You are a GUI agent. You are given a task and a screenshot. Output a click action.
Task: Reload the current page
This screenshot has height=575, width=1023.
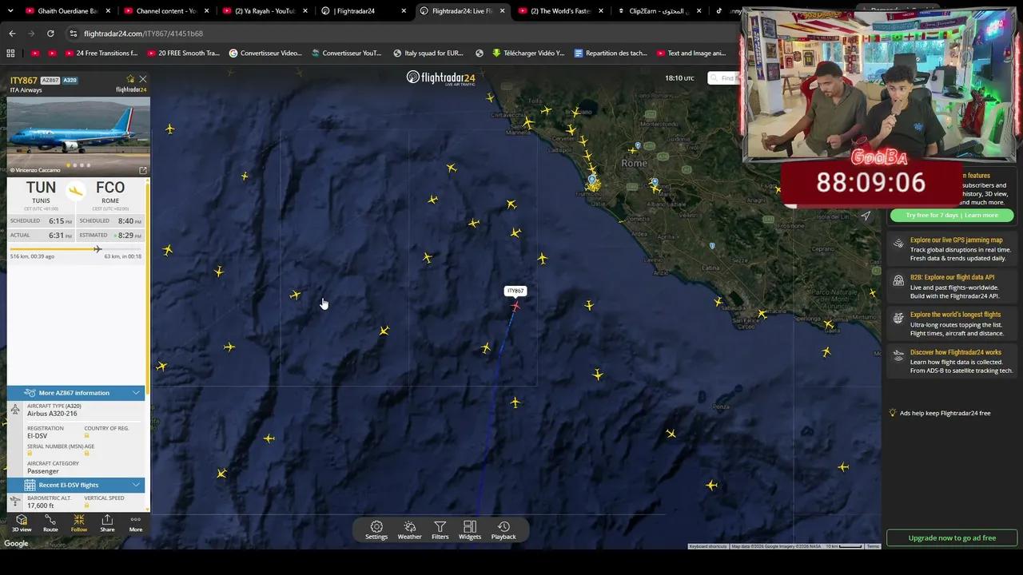click(50, 34)
